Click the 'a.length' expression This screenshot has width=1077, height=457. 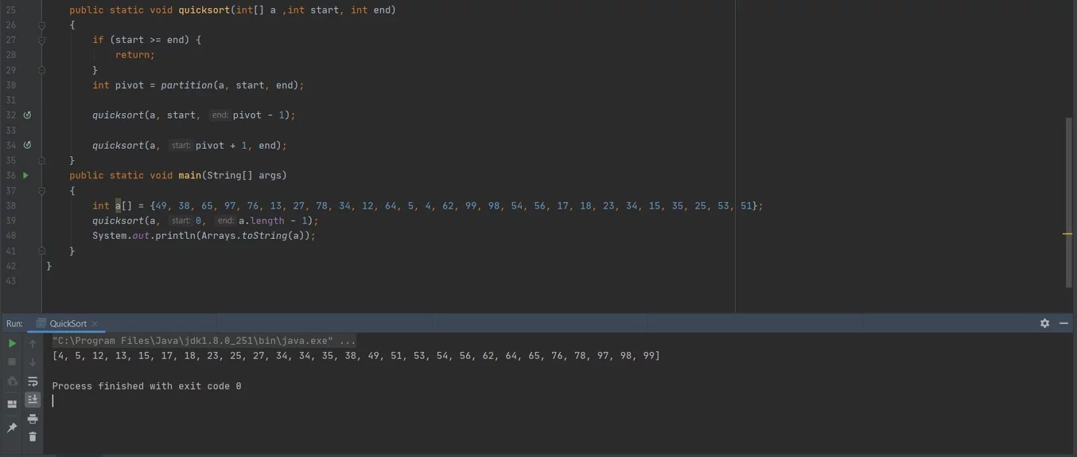coord(261,221)
